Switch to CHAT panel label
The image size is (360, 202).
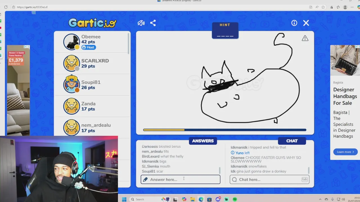point(292,141)
